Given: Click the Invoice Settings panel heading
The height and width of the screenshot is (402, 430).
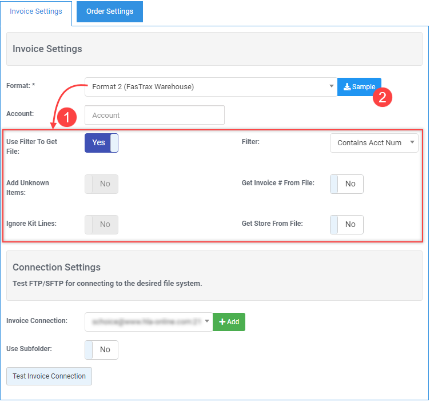Looking at the screenshot, I should point(47,49).
